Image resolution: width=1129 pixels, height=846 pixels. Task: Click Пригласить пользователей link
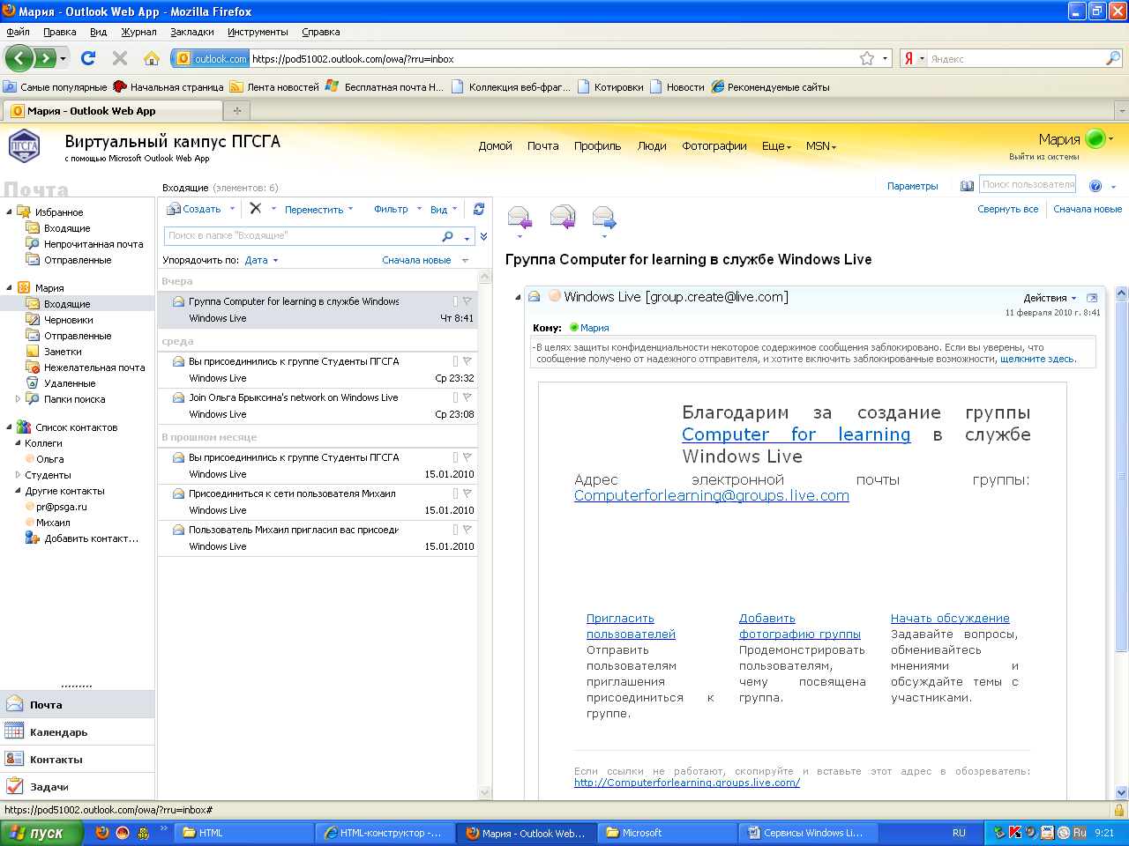(631, 627)
